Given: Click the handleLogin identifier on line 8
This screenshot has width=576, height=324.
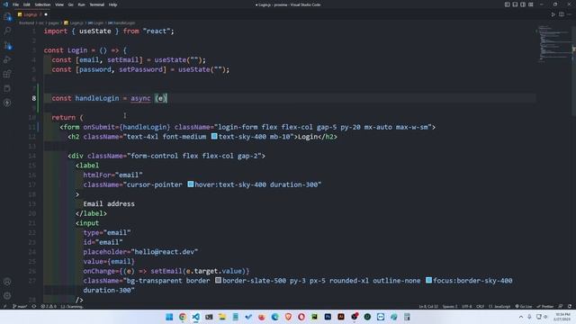Looking at the screenshot, I should coord(97,98).
